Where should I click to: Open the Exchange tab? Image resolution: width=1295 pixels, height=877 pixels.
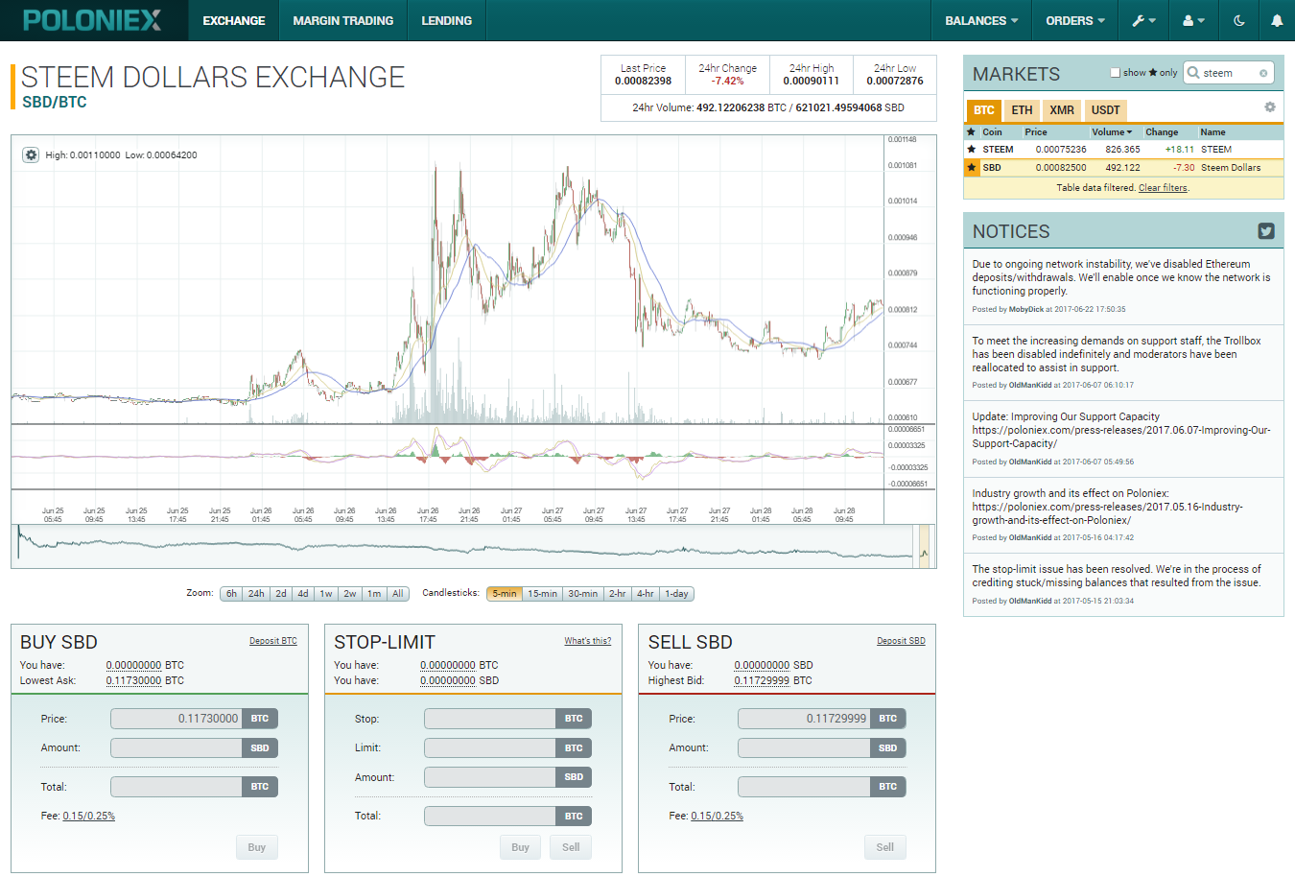point(234,20)
